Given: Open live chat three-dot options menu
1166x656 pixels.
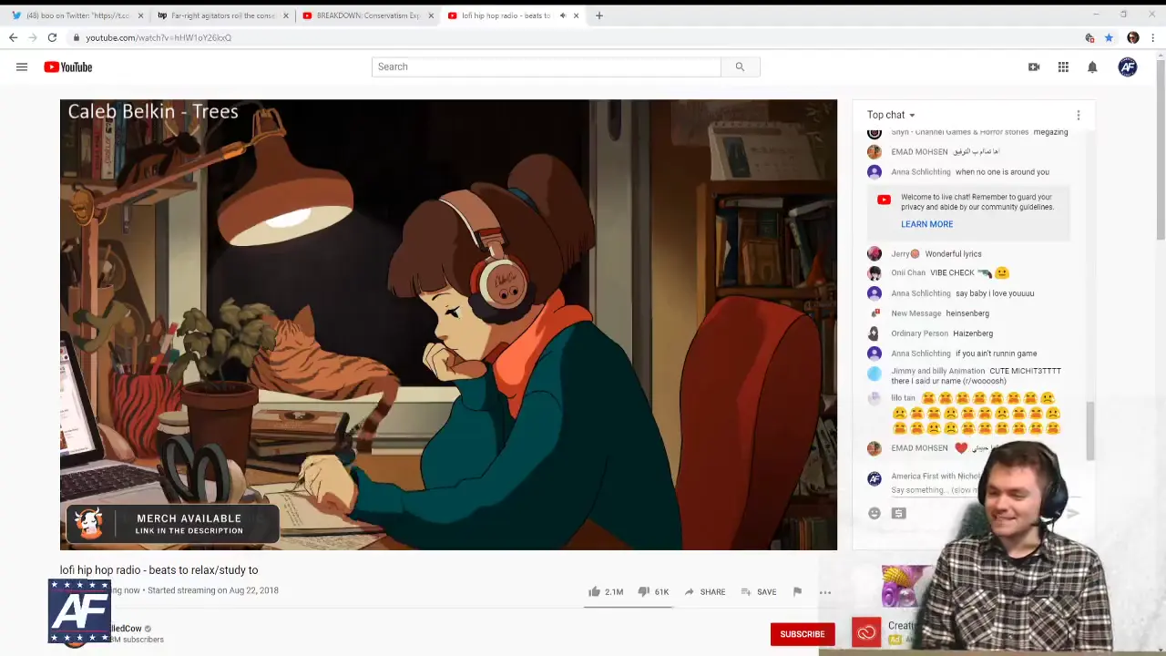Looking at the screenshot, I should point(1079,115).
